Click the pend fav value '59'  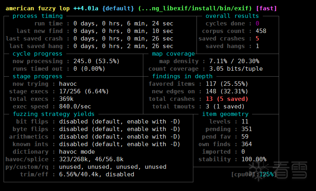point(245,137)
